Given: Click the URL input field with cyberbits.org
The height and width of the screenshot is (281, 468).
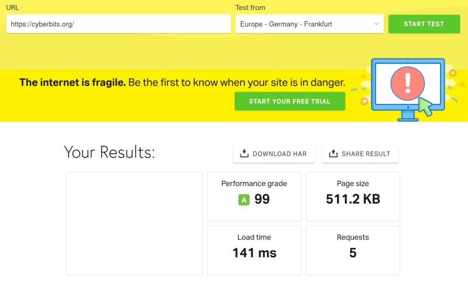Looking at the screenshot, I should point(118,24).
